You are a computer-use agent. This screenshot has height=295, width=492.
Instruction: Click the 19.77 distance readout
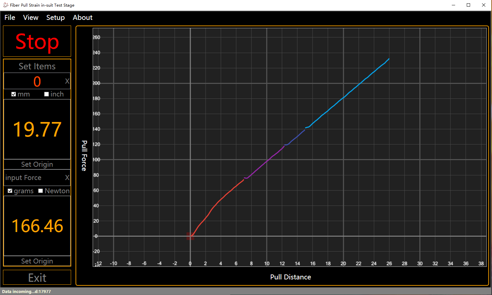pos(37,129)
